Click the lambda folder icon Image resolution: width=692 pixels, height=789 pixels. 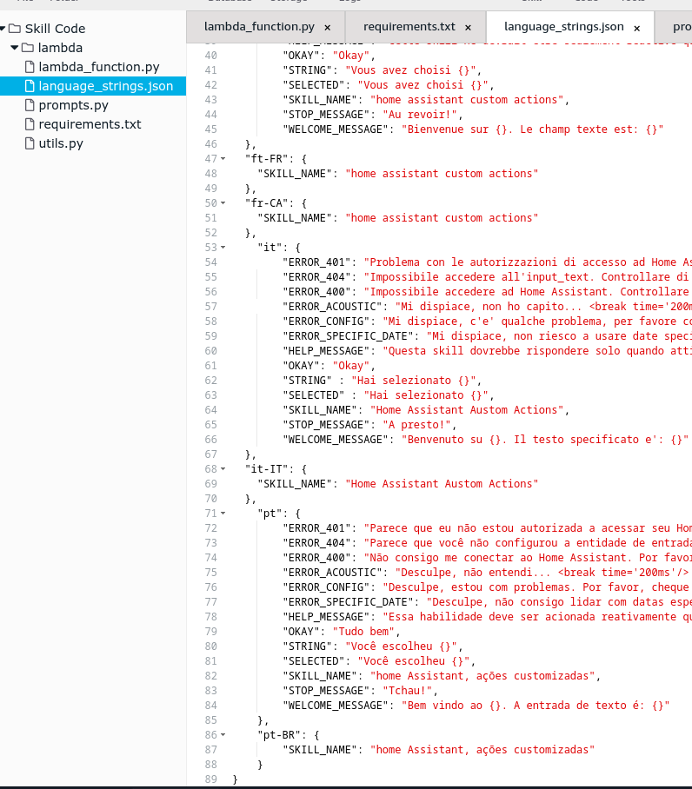28,48
